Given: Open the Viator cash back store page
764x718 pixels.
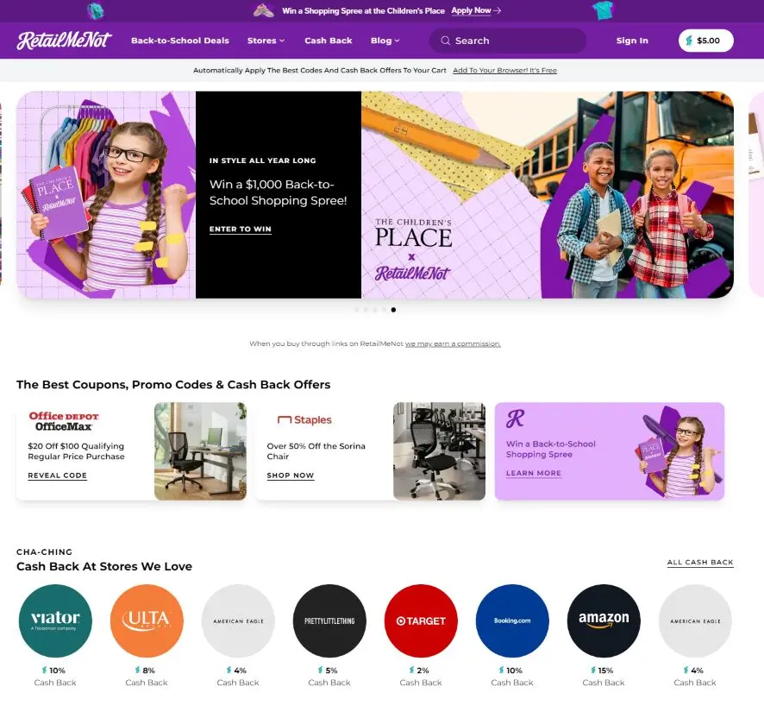Looking at the screenshot, I should (55, 620).
